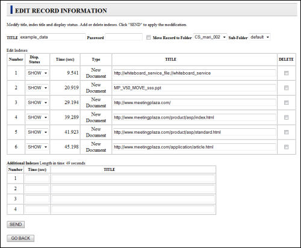Check the delete box for index 1
Image resolution: width=301 pixels, height=248 pixels.
point(287,73)
